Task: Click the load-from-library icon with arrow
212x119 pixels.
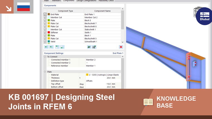Action: point(89,47)
